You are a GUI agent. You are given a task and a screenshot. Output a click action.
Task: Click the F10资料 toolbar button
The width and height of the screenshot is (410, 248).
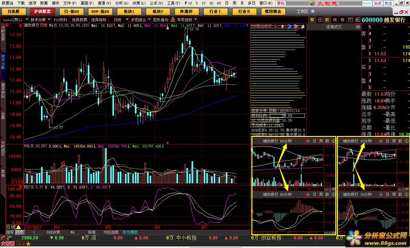pos(60,20)
